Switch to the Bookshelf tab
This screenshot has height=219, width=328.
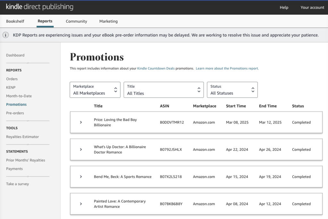click(x=15, y=21)
